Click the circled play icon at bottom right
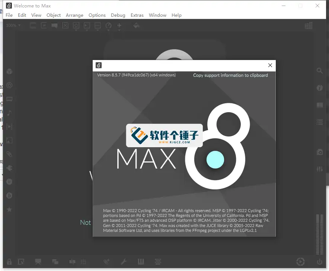 tap(300, 262)
